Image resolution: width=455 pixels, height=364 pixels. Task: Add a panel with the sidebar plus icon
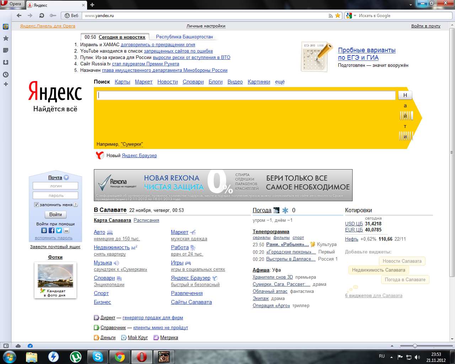pyautogui.click(x=6, y=84)
